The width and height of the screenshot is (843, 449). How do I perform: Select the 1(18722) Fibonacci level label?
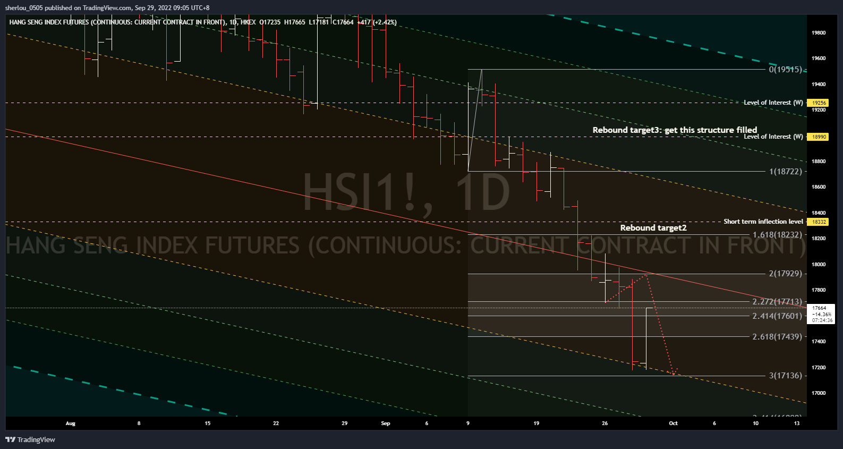pos(786,172)
